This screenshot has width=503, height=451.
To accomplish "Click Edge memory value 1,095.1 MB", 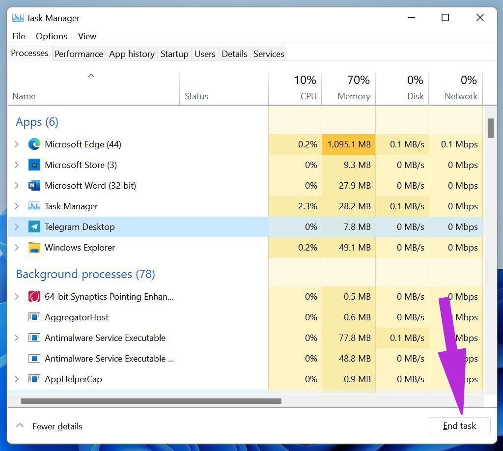I will [349, 144].
